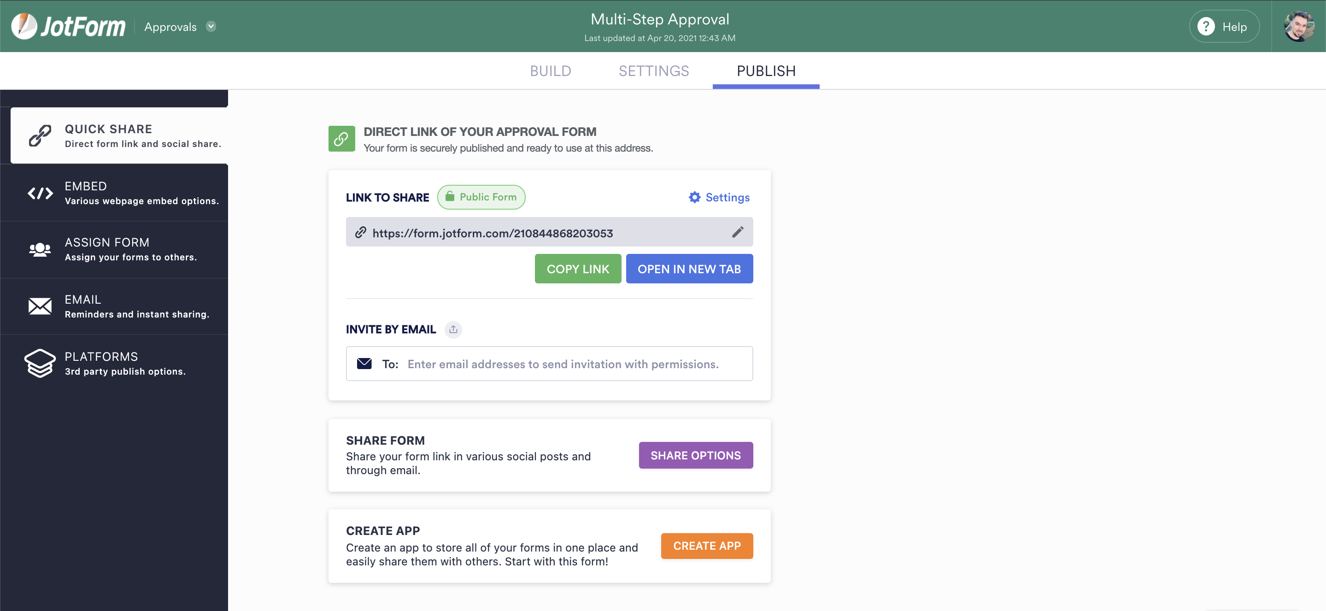Select the Quick Share chain icon
1326x611 pixels.
(40, 136)
